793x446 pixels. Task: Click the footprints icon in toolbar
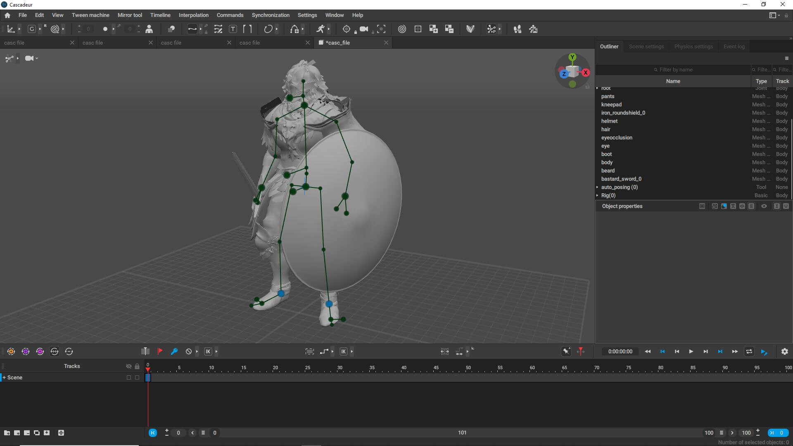pos(517,29)
